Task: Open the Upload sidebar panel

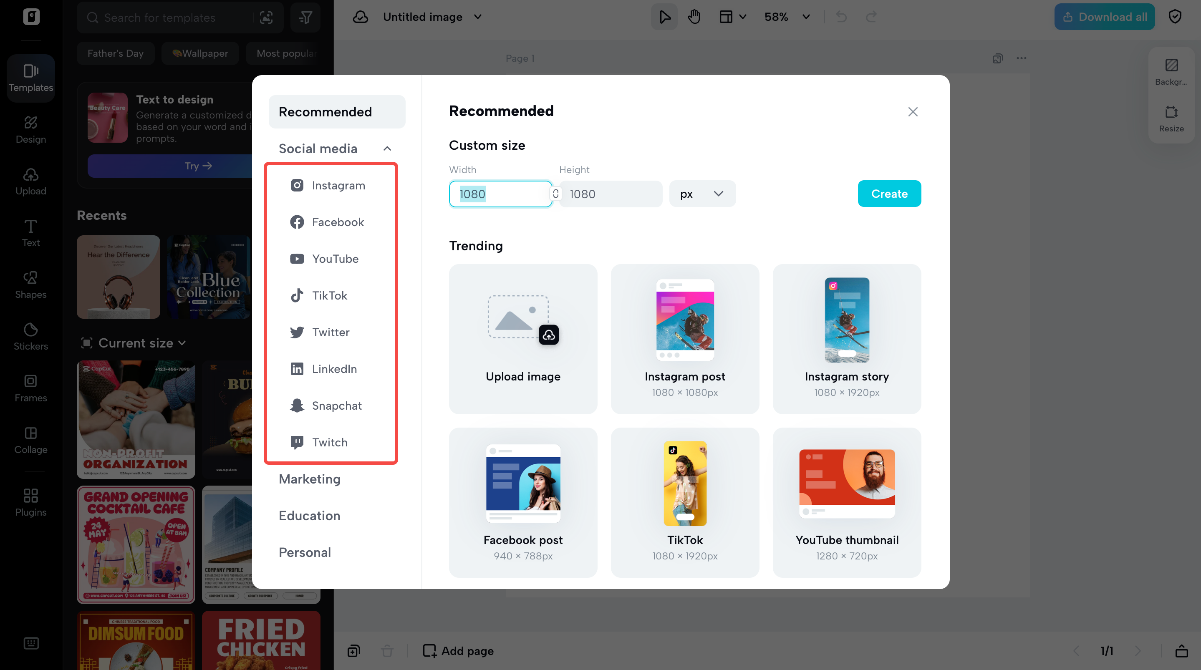Action: point(31,181)
